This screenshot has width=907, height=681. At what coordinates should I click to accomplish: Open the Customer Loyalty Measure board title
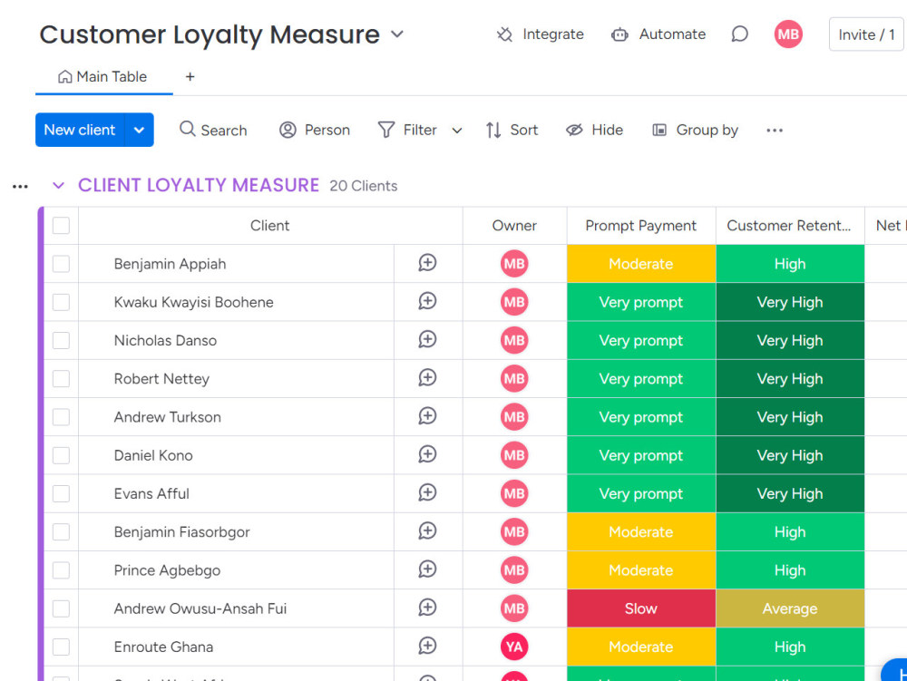(210, 34)
